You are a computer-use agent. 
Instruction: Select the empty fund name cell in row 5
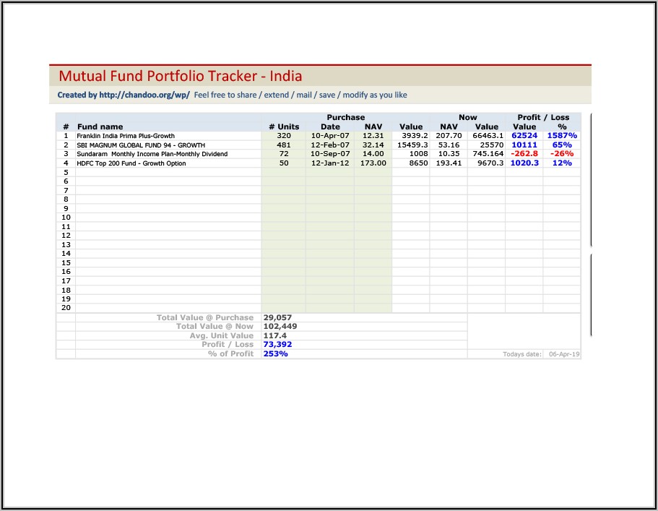(168, 172)
